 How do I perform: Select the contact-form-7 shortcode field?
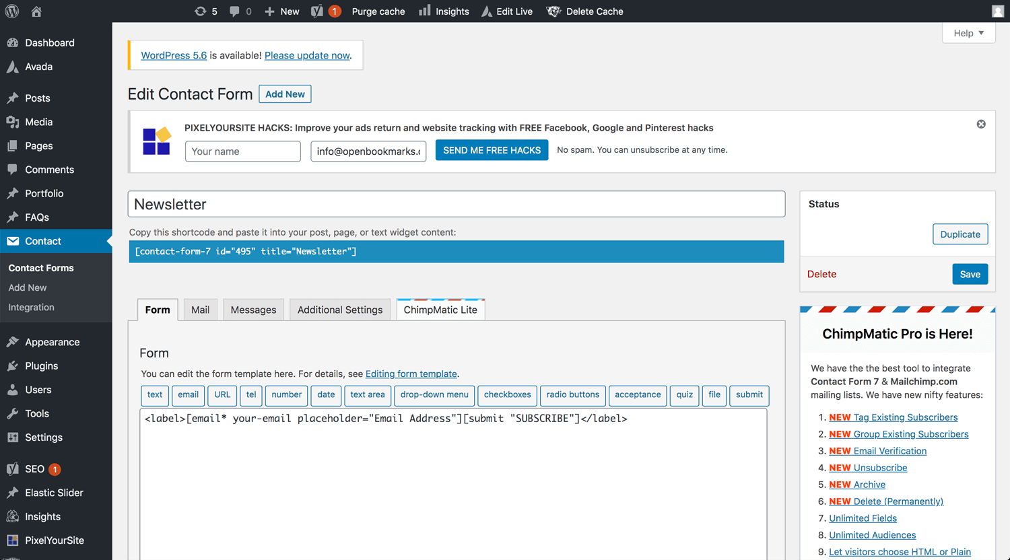pos(457,251)
